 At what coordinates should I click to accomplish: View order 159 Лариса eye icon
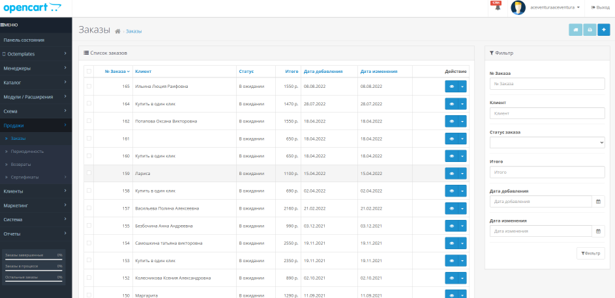click(x=451, y=173)
